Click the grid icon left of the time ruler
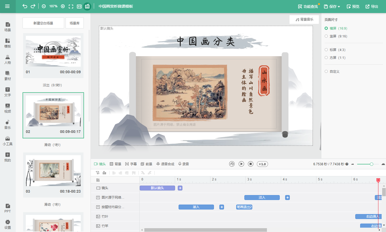The image size is (386, 232). 98,180
